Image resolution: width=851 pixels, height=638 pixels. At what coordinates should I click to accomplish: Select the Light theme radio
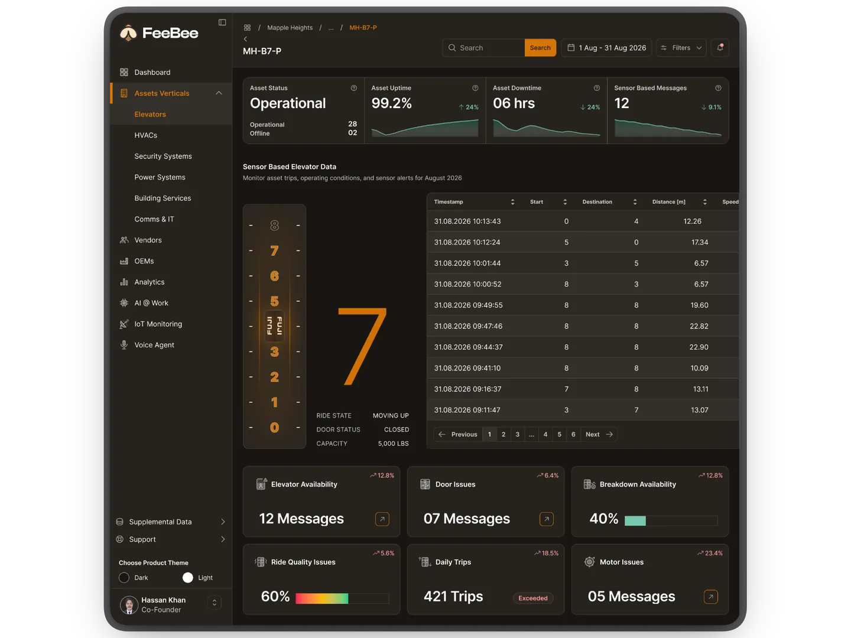point(188,578)
